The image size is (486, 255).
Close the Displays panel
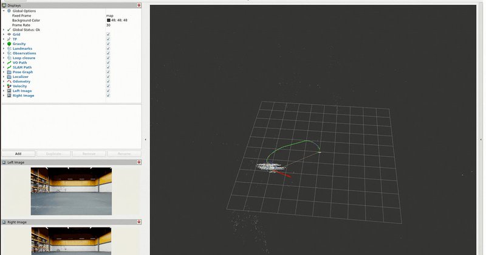point(139,5)
